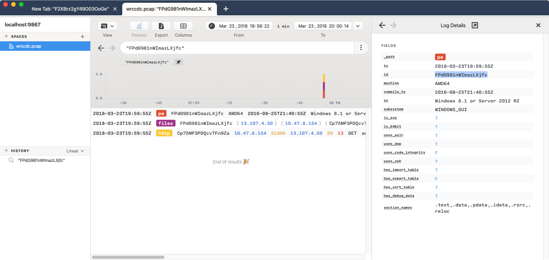Open the Packets view for this flow
Image resolution: width=549 pixels, height=260 pixels.
click(139, 26)
